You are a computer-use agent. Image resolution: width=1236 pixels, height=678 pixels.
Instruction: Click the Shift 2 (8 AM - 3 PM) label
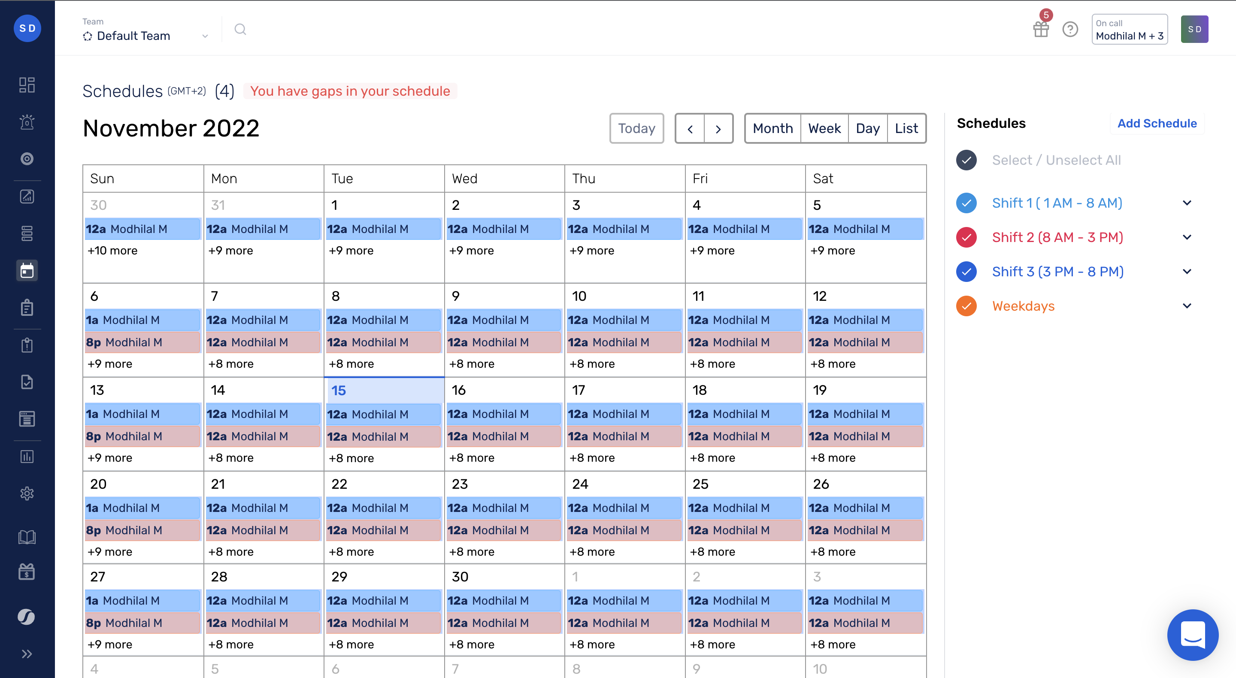(1057, 238)
